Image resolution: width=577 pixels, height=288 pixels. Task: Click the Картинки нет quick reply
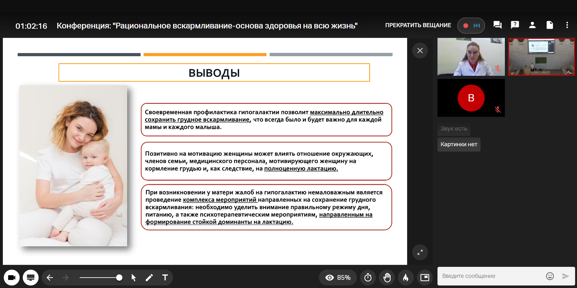click(x=459, y=144)
